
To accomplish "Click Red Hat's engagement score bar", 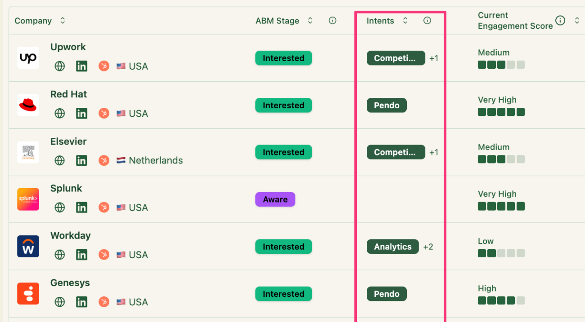I will (x=501, y=112).
